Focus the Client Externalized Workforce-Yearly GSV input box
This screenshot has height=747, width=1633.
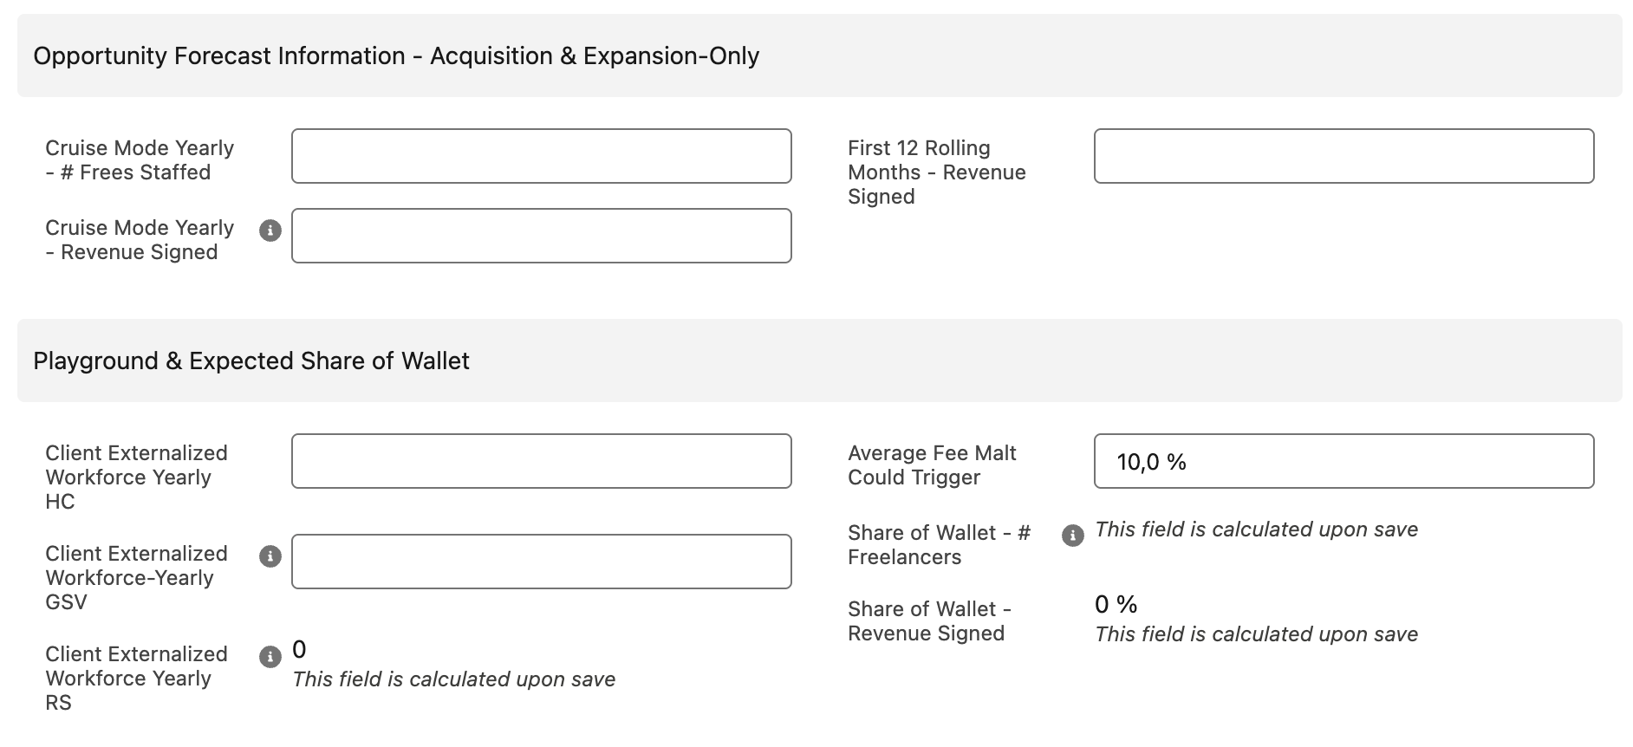(x=541, y=562)
